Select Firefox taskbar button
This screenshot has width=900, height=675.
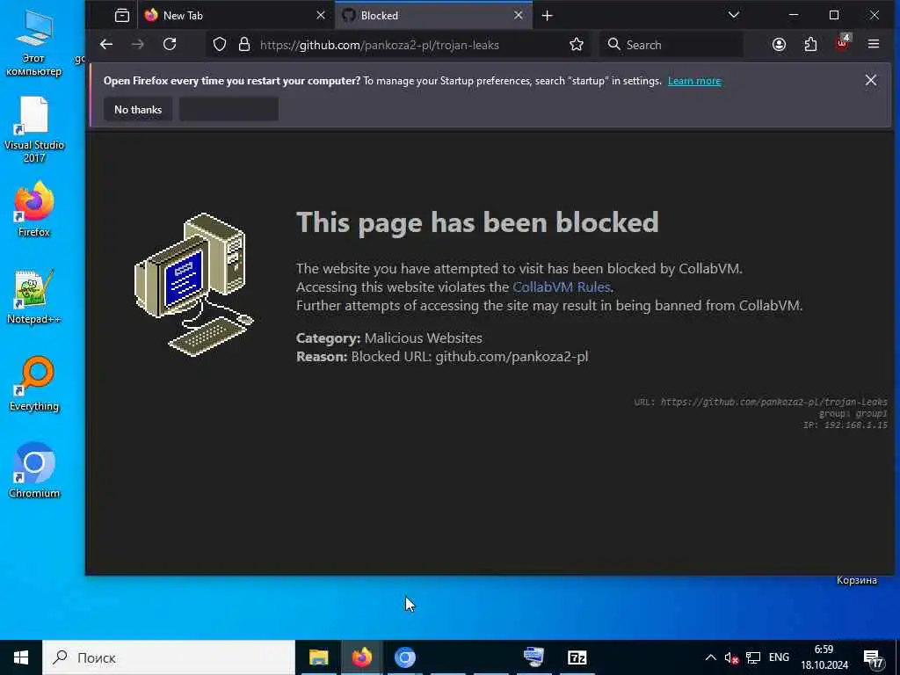[x=361, y=657]
